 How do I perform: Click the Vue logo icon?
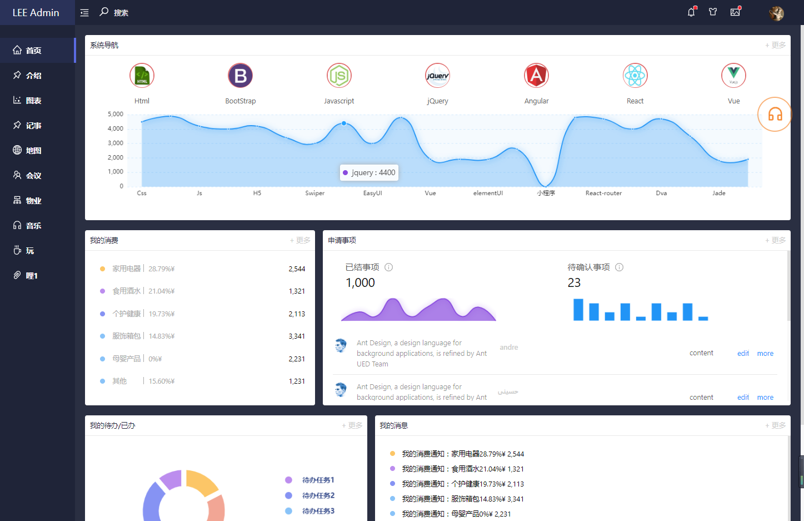733,76
